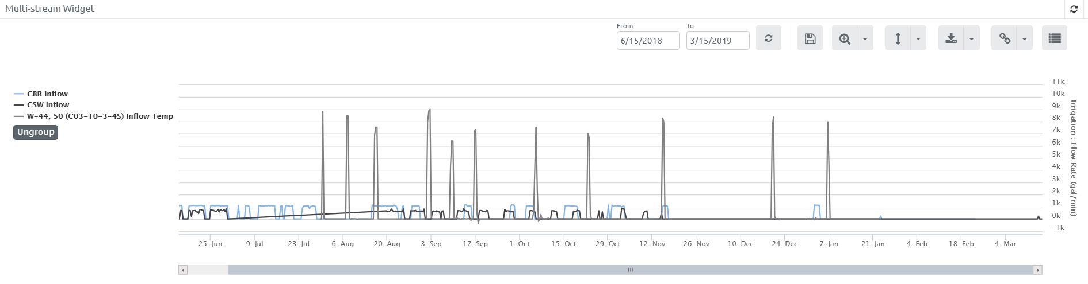Expand the vertical axis scale dropdown arrow
This screenshot has width=1088, height=284.
pos(918,38)
